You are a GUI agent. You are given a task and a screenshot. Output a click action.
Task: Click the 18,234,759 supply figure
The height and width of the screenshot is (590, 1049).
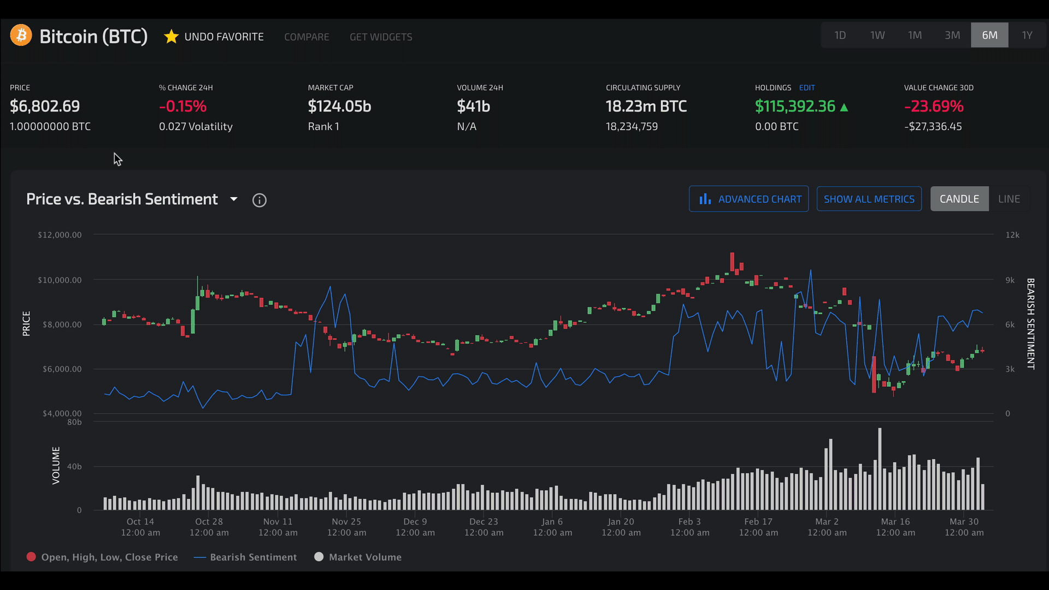[x=632, y=126]
